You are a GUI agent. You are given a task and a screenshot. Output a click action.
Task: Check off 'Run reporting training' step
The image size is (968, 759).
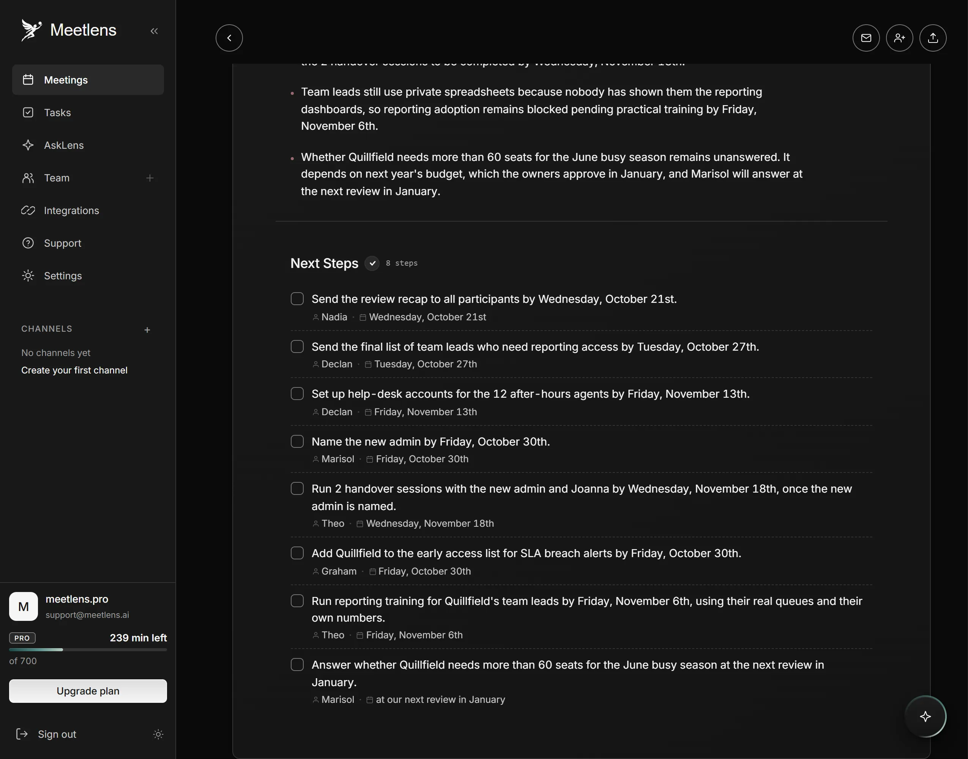coord(297,601)
